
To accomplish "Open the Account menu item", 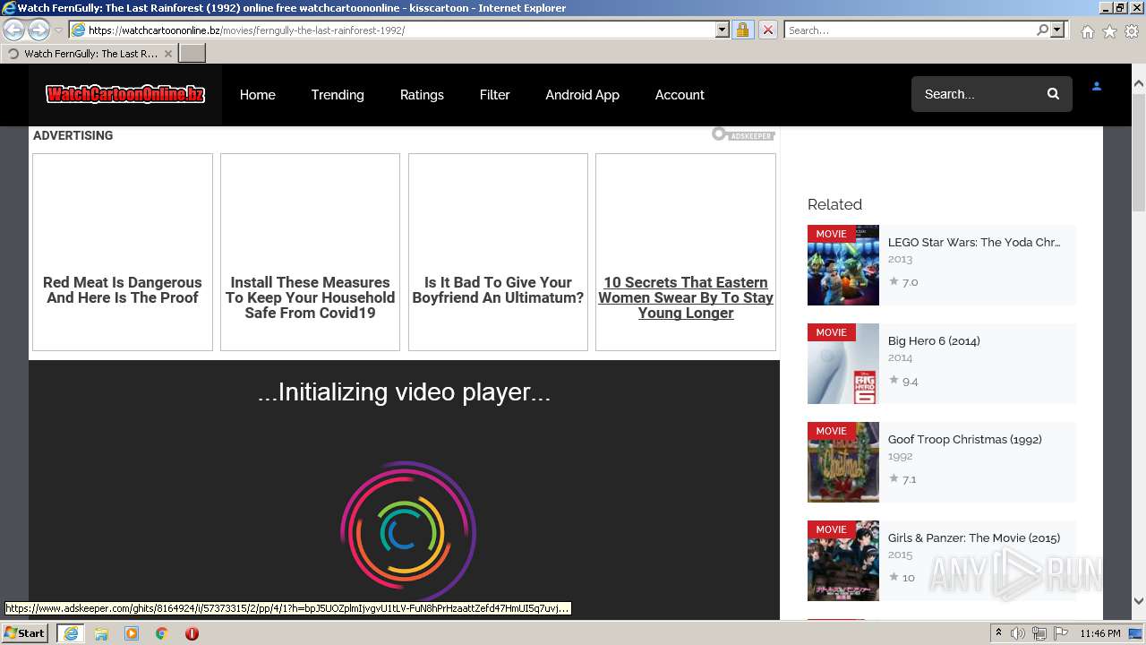I will coord(680,94).
